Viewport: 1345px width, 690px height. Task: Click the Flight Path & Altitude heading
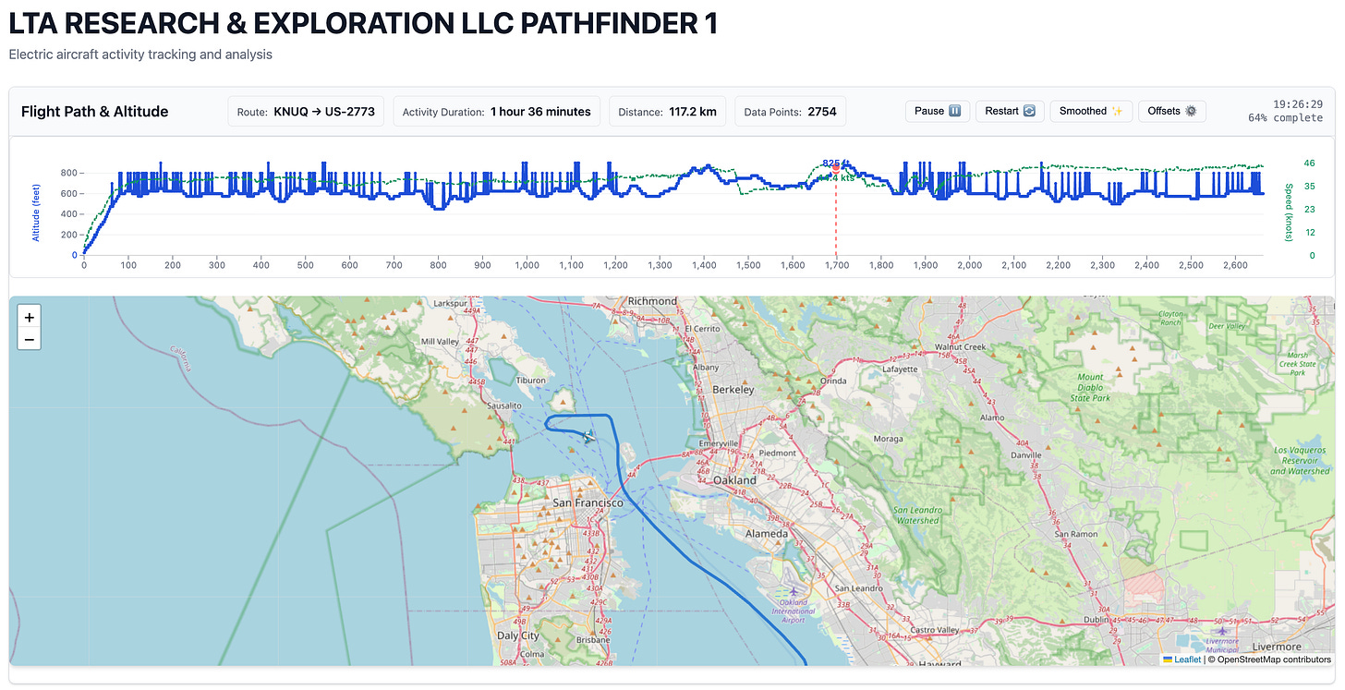(x=94, y=112)
